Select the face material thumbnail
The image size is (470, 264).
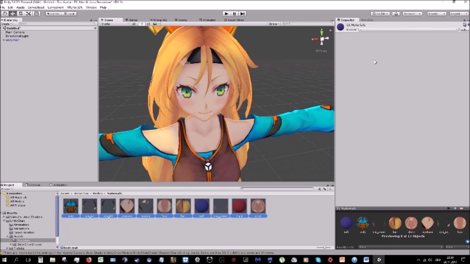164,206
